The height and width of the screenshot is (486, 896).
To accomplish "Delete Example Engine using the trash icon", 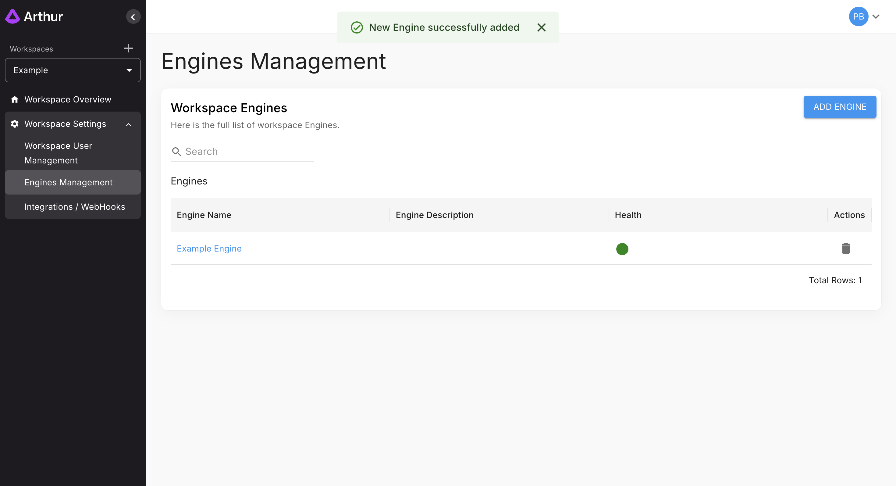I will [846, 248].
